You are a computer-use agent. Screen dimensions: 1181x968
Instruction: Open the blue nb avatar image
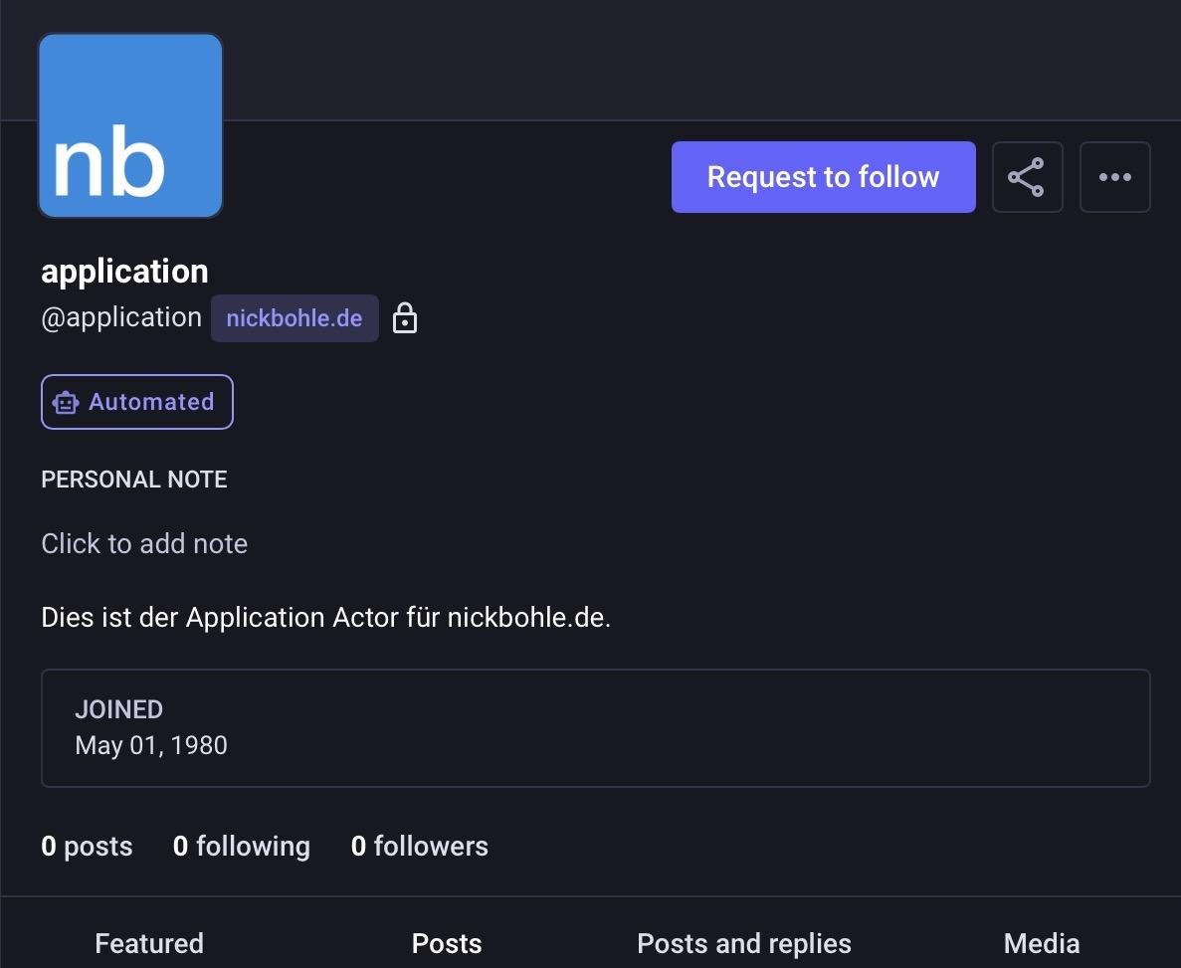coord(130,125)
